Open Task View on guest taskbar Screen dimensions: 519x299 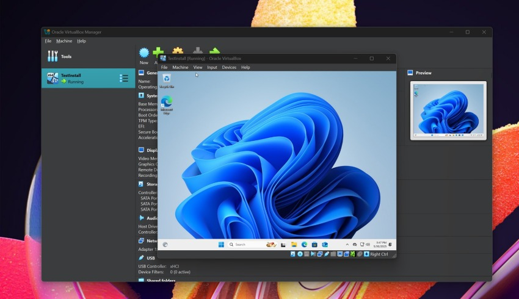coord(283,245)
